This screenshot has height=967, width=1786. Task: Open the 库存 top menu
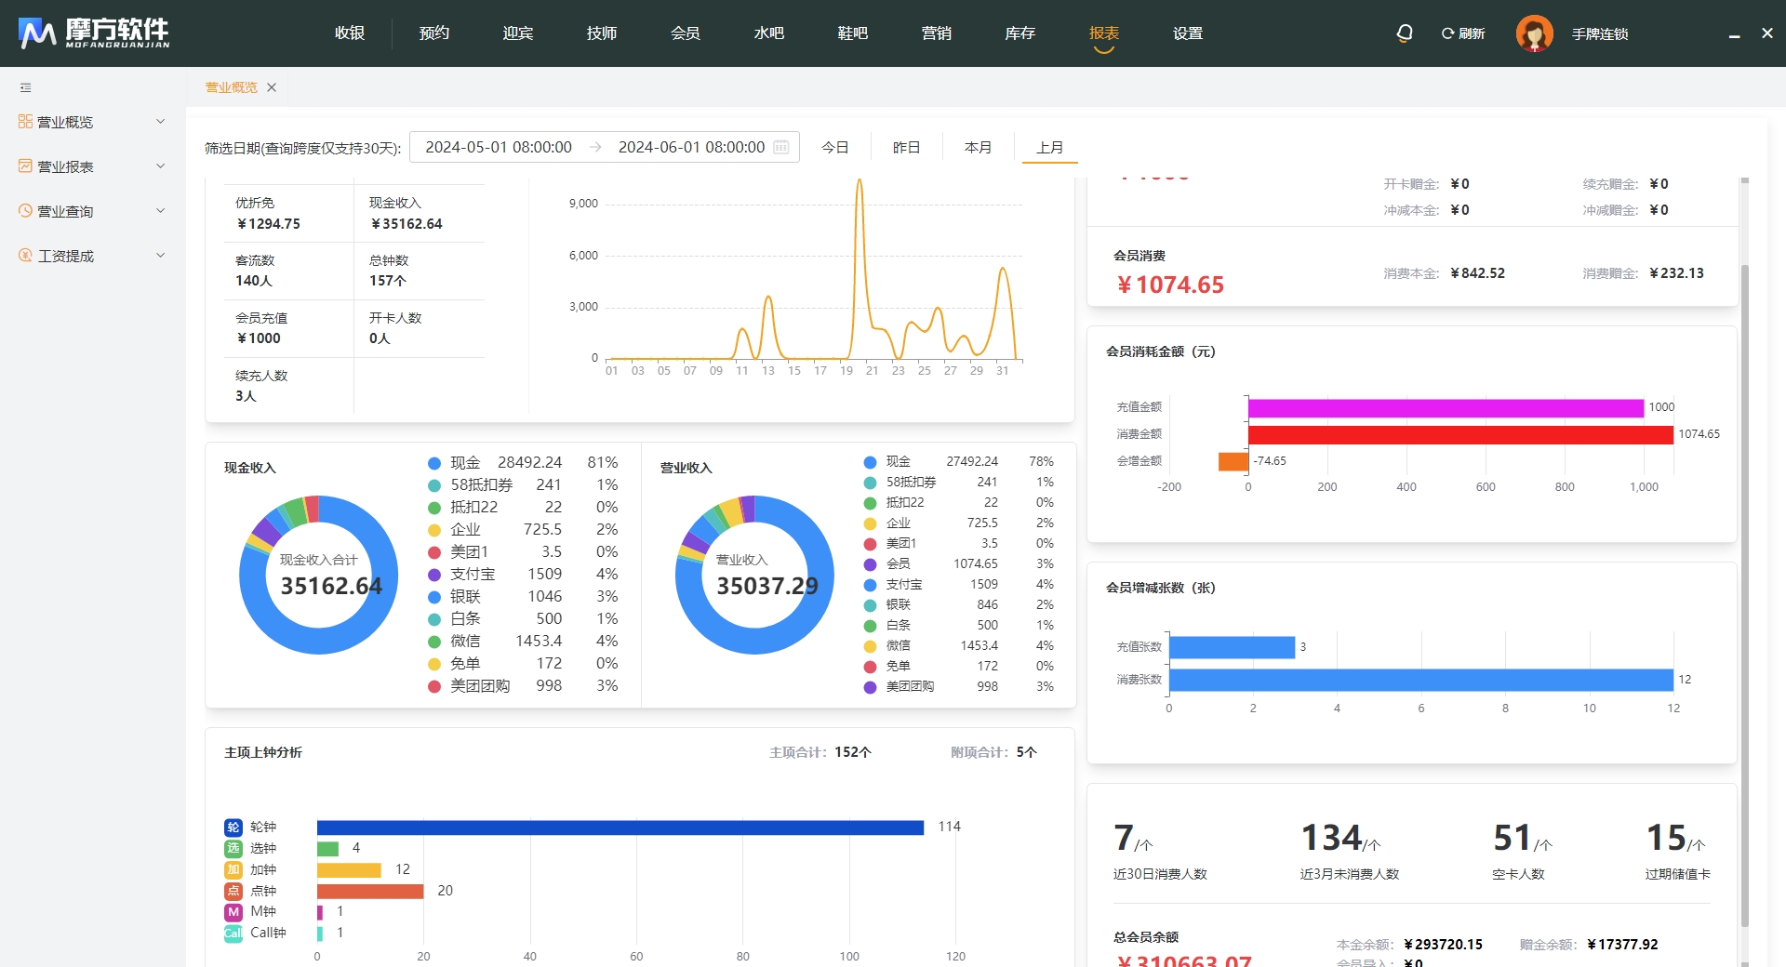coord(1020,33)
